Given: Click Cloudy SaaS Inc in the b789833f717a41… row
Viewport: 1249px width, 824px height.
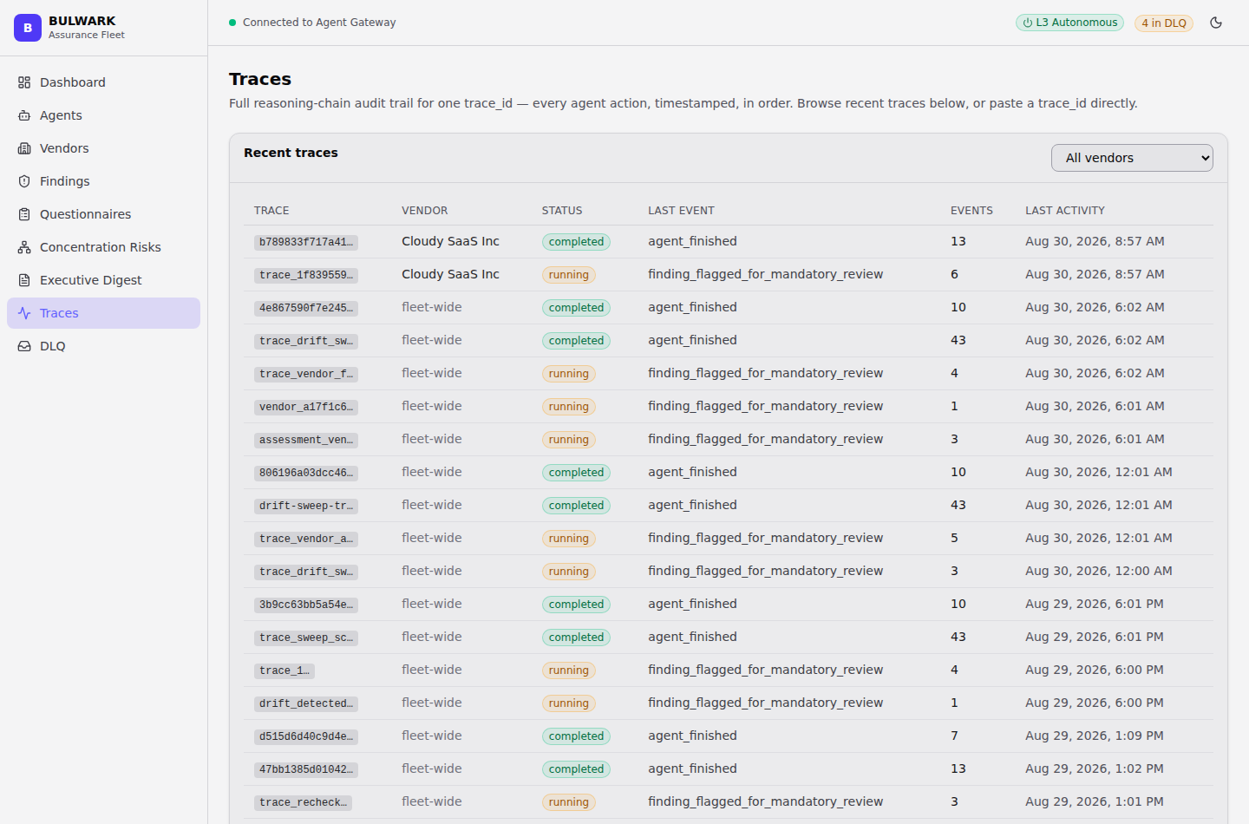Looking at the screenshot, I should (x=450, y=241).
